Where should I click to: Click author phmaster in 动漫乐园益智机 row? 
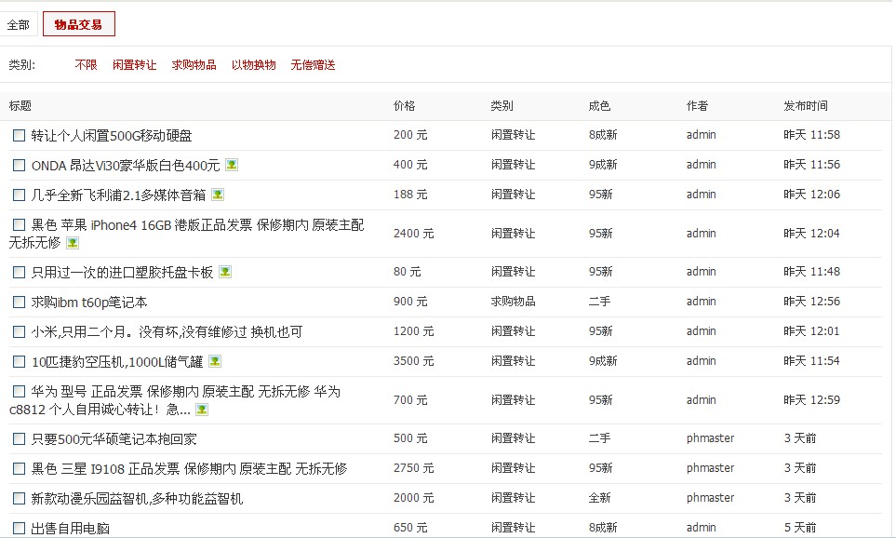(x=710, y=498)
